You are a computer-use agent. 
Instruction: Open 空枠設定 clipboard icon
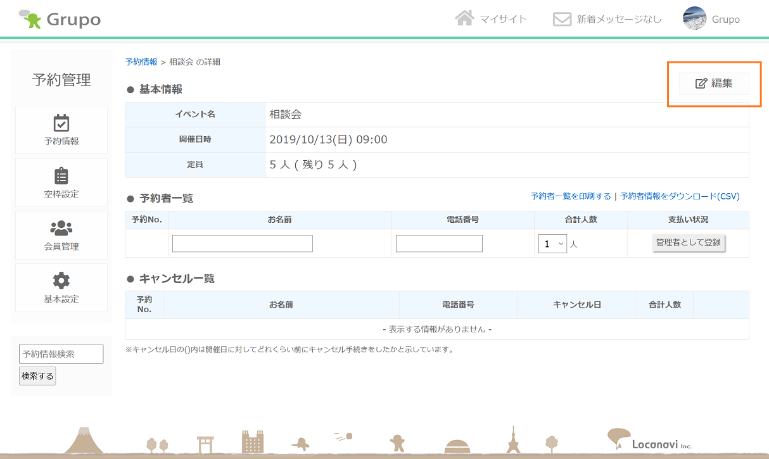(x=61, y=175)
